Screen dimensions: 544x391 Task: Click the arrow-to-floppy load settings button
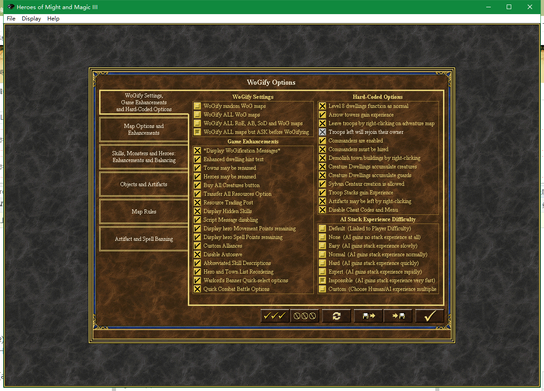(x=398, y=315)
